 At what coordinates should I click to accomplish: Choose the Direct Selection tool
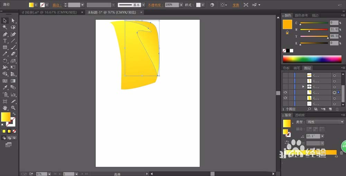pos(13,20)
